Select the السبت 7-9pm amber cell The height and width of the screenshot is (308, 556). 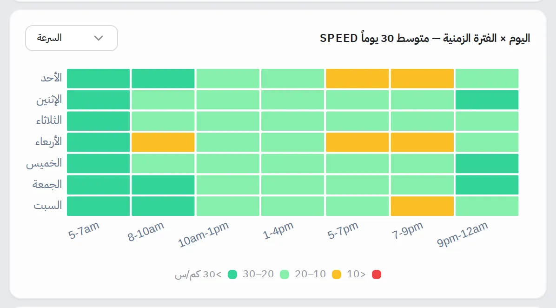[422, 206]
